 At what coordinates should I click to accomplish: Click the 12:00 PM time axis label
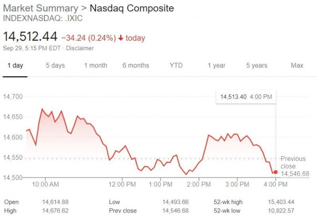(122, 184)
